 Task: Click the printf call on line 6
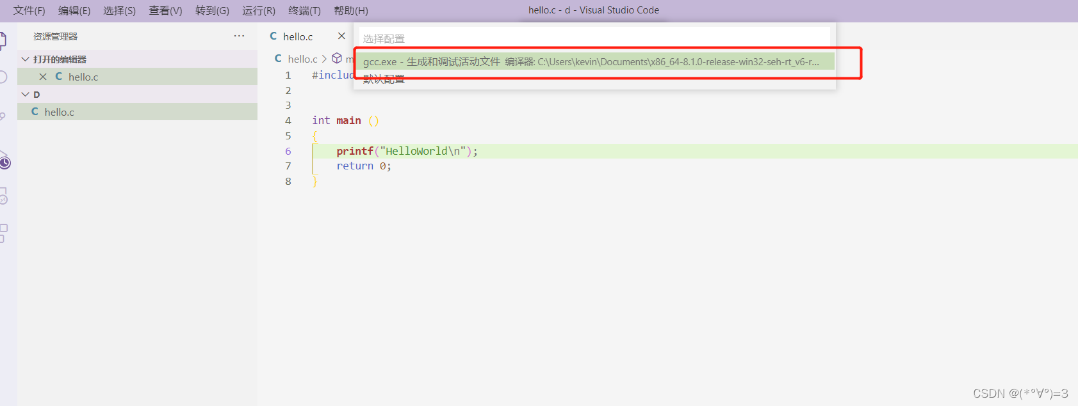pos(355,151)
